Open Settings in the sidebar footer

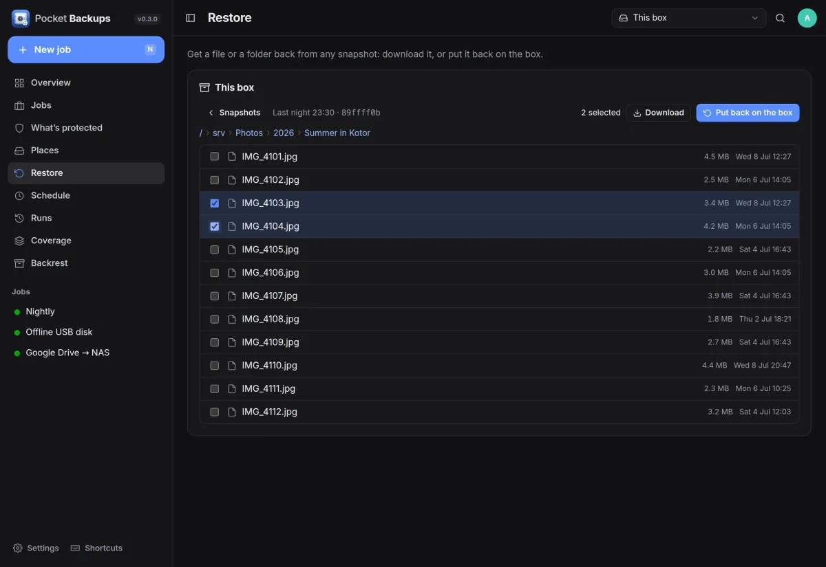[x=36, y=548]
